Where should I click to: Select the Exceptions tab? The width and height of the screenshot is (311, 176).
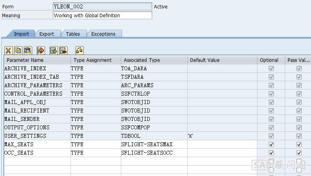[x=103, y=34]
